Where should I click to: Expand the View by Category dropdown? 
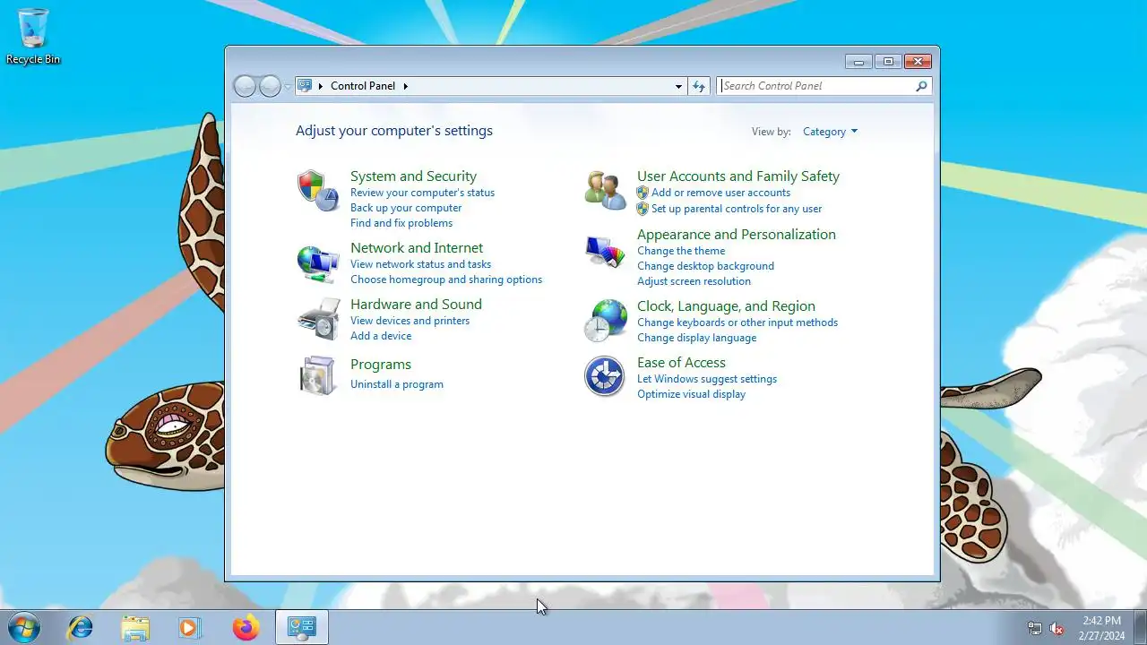[x=830, y=132]
